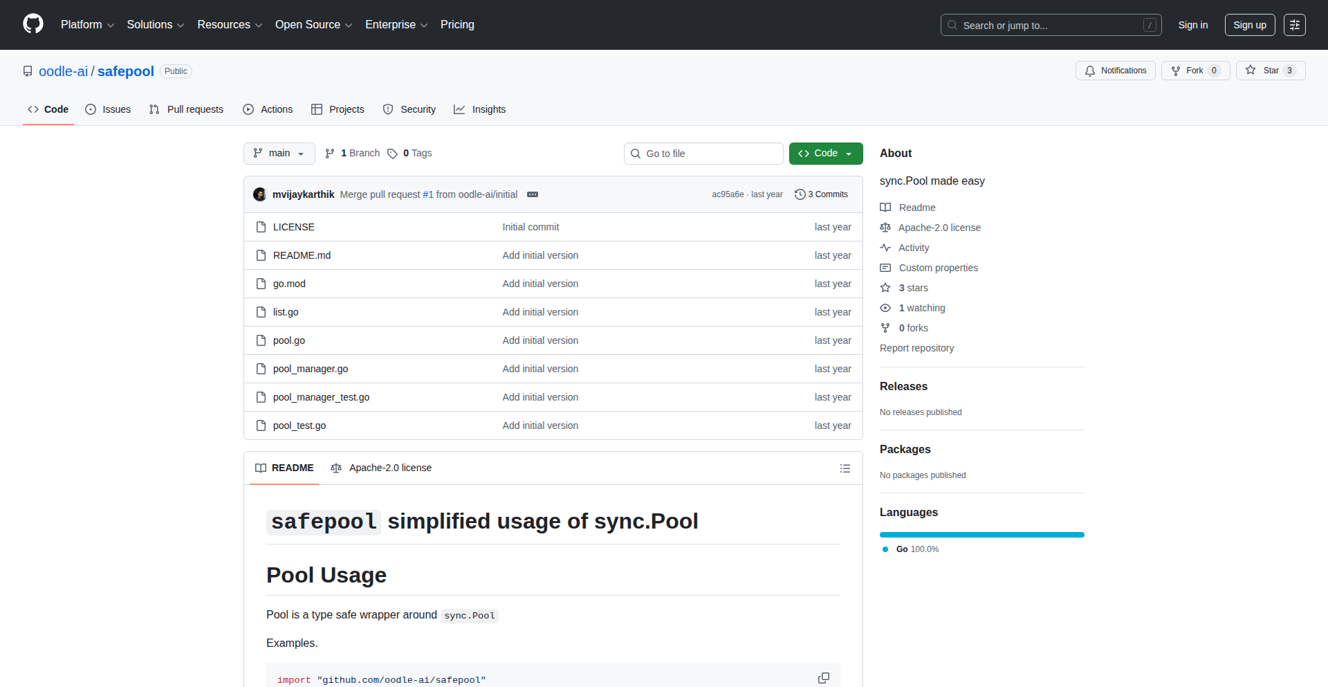Open the header settings icon button

[x=1294, y=25]
